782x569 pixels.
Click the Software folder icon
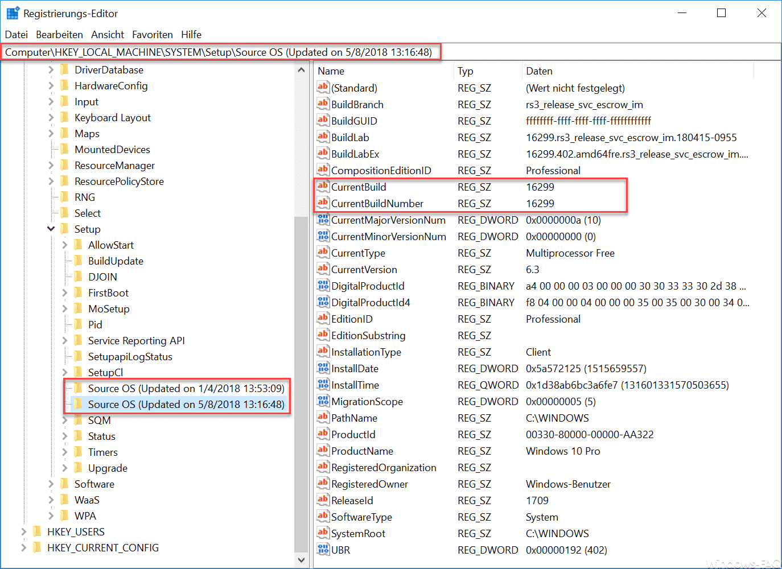tap(64, 484)
